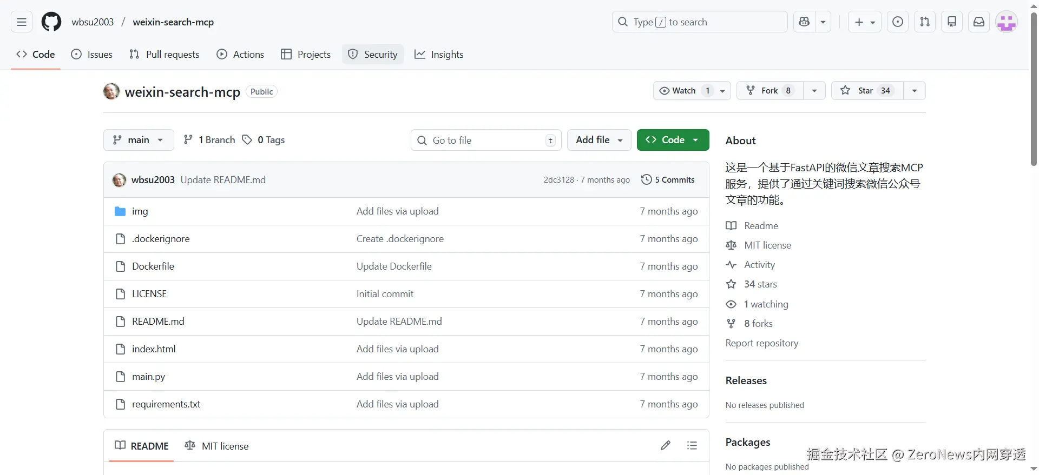Image resolution: width=1039 pixels, height=475 pixels.
Task: Go to GitHub homepage logo
Action: pyautogui.click(x=51, y=22)
